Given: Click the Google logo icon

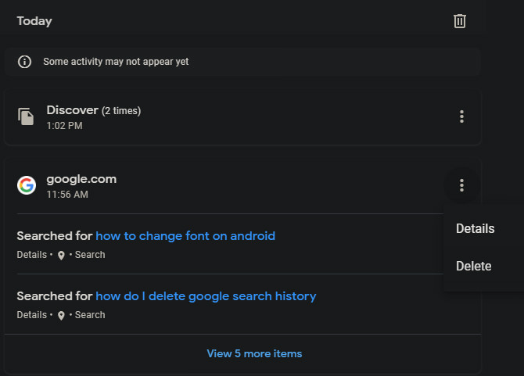Looking at the screenshot, I should pos(27,185).
